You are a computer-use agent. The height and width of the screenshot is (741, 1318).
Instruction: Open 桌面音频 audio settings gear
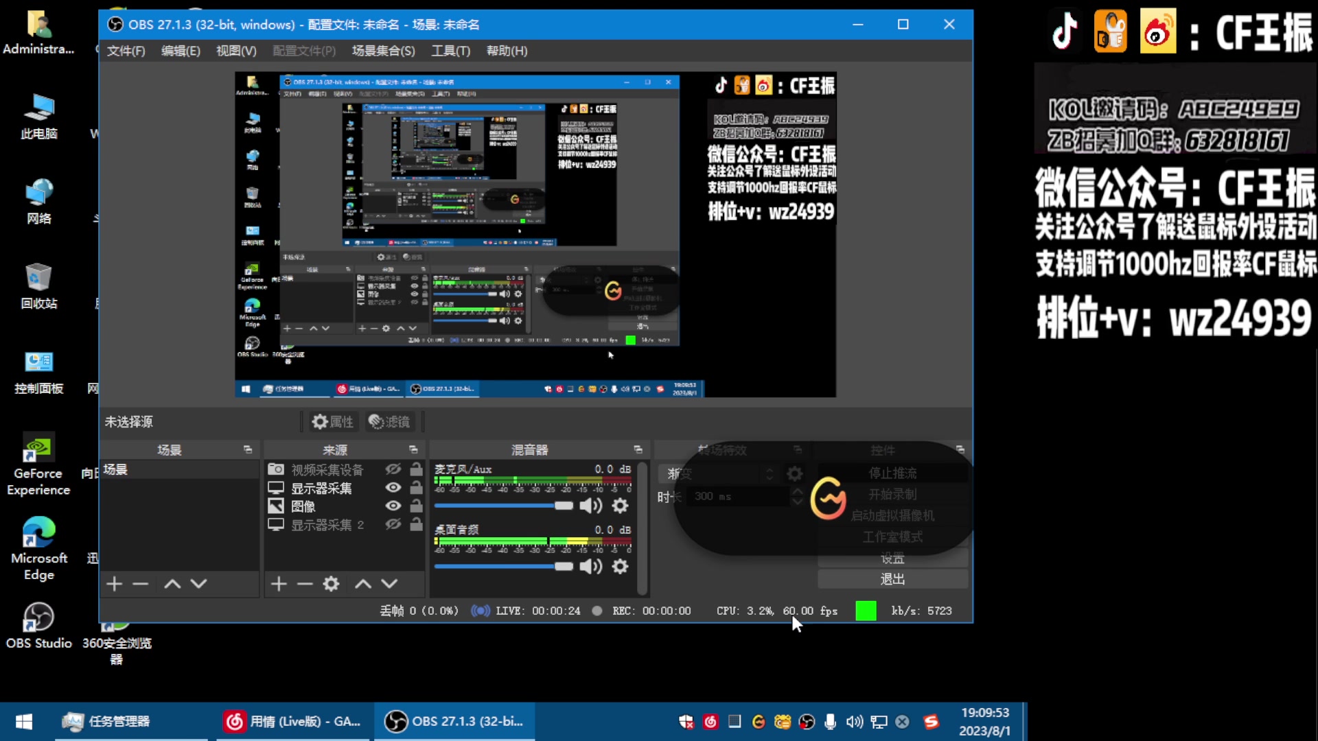pos(620,566)
